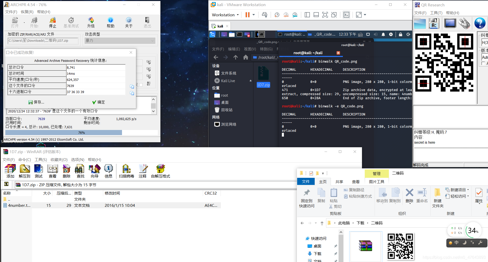Open the Workstation dropdown menu
The width and height of the screenshot is (488, 262).
[225, 15]
